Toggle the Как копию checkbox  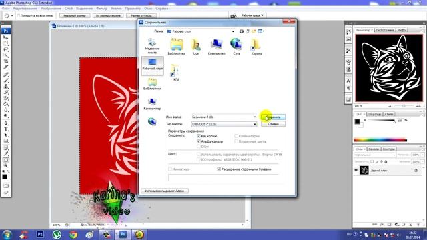[199, 136]
